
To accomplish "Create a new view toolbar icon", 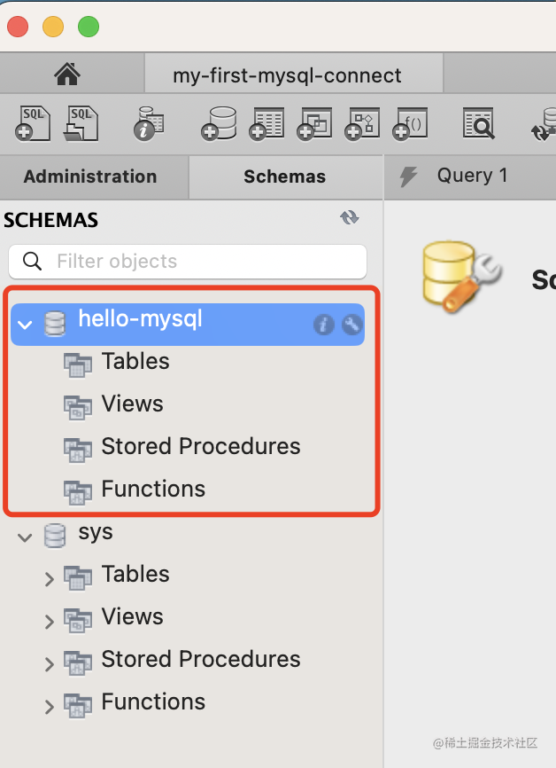I will click(314, 123).
